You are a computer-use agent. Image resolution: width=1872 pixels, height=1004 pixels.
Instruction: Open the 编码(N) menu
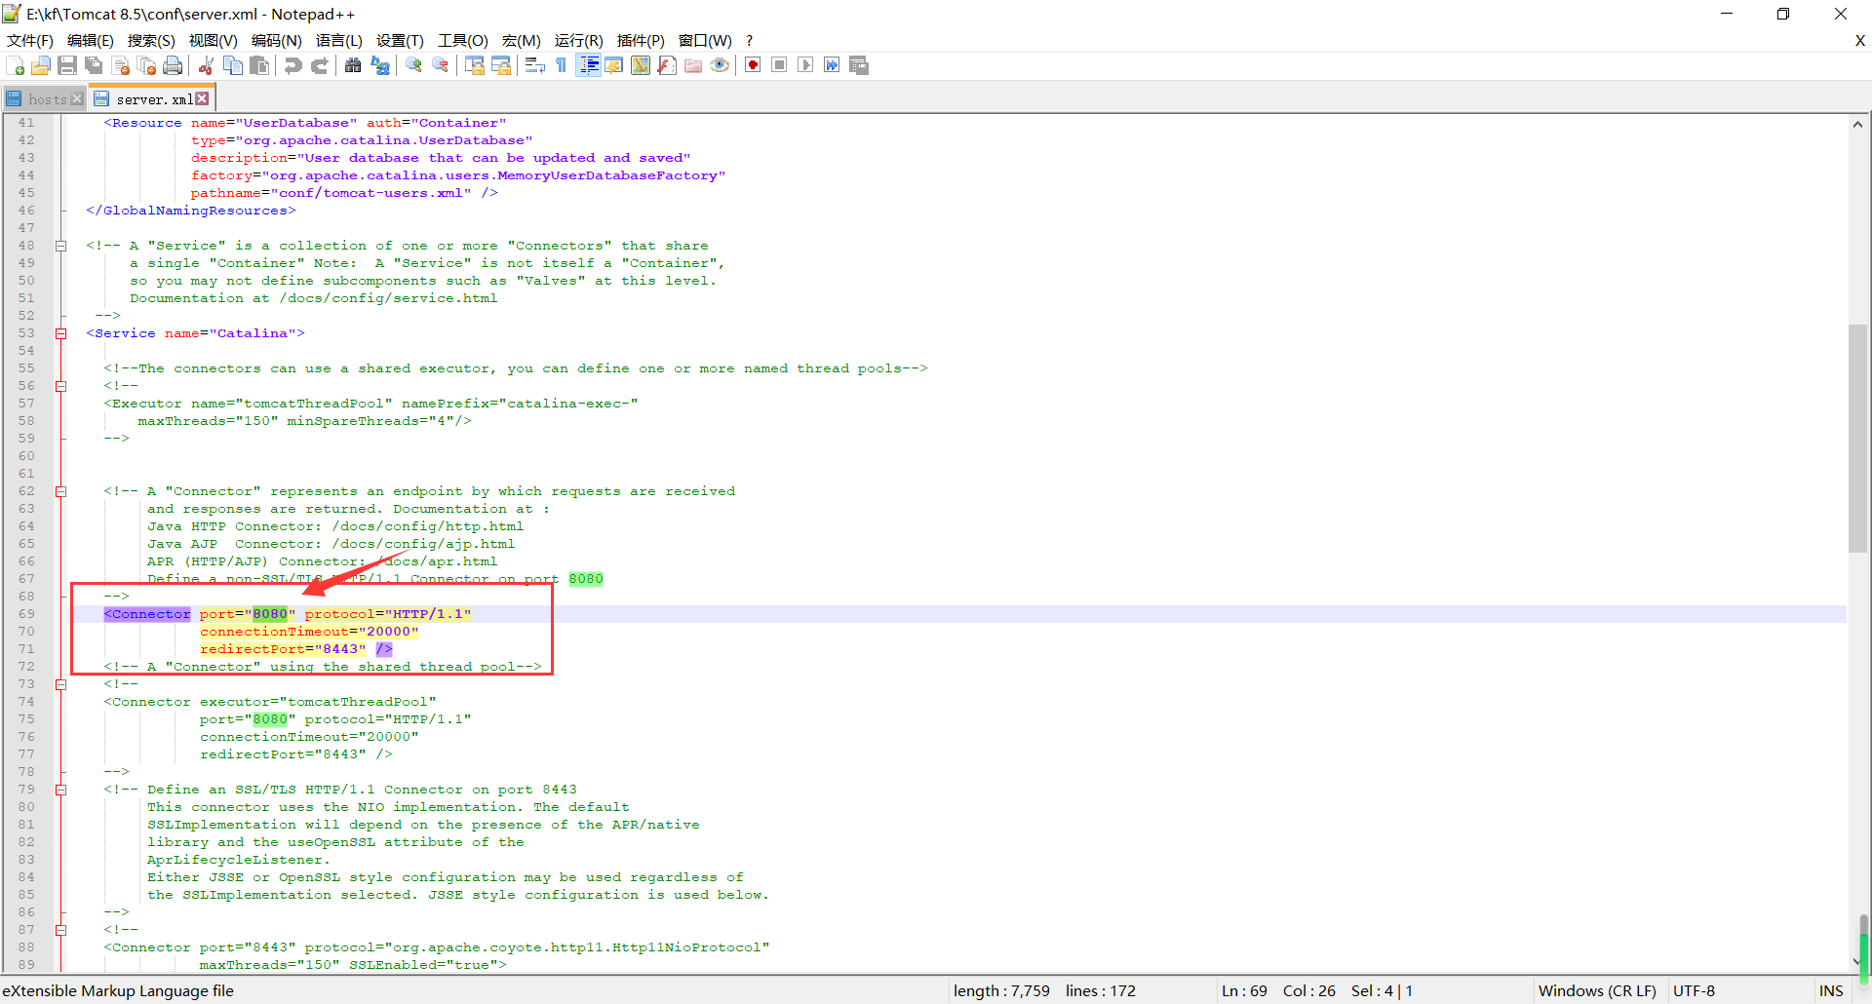[x=277, y=40]
